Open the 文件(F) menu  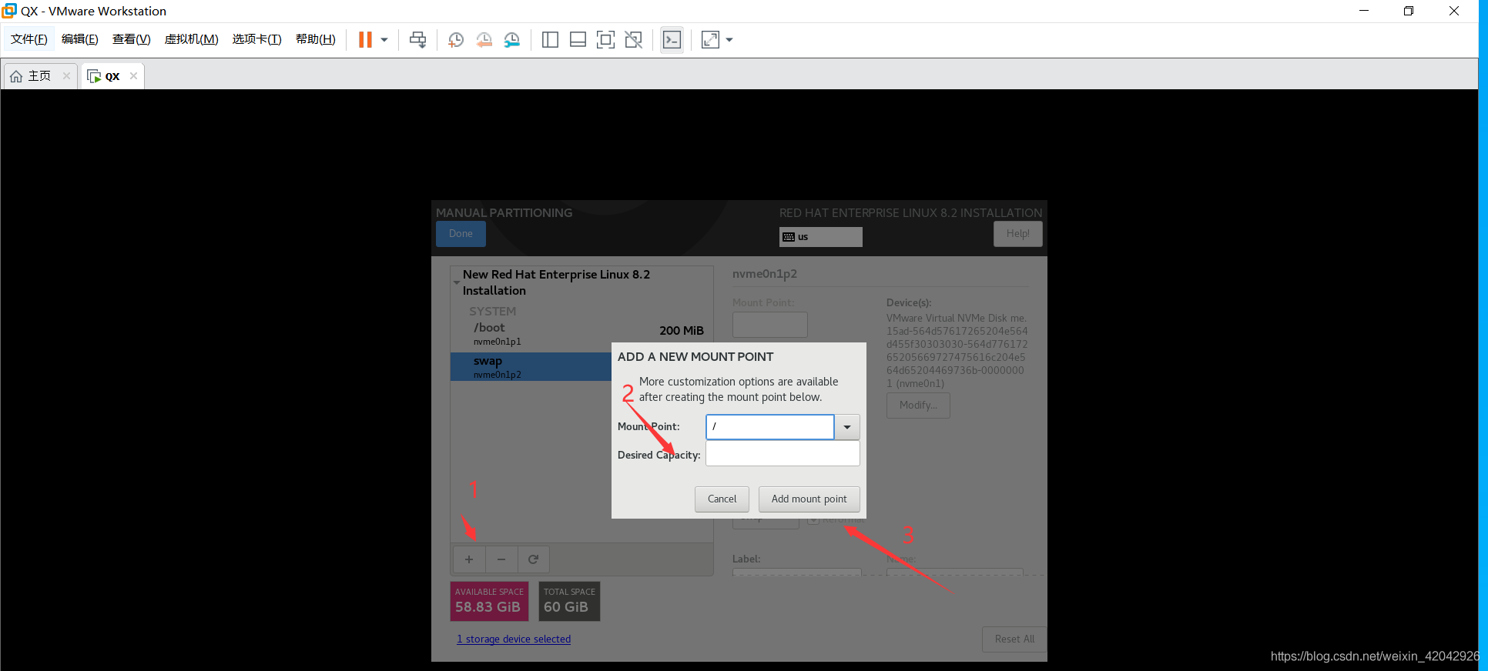[x=29, y=39]
